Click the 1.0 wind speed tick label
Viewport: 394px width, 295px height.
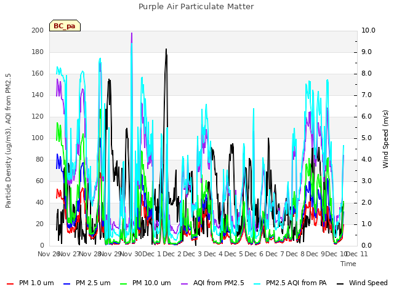coord(367,224)
